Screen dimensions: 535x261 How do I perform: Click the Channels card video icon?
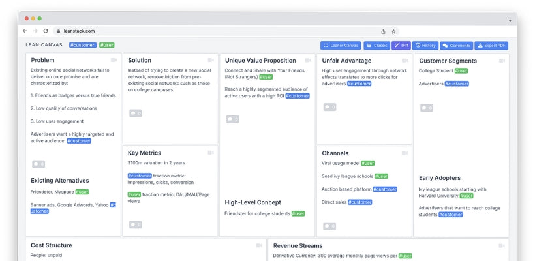404,153
